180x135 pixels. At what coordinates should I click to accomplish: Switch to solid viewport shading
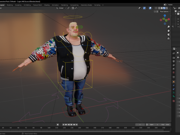162,8
